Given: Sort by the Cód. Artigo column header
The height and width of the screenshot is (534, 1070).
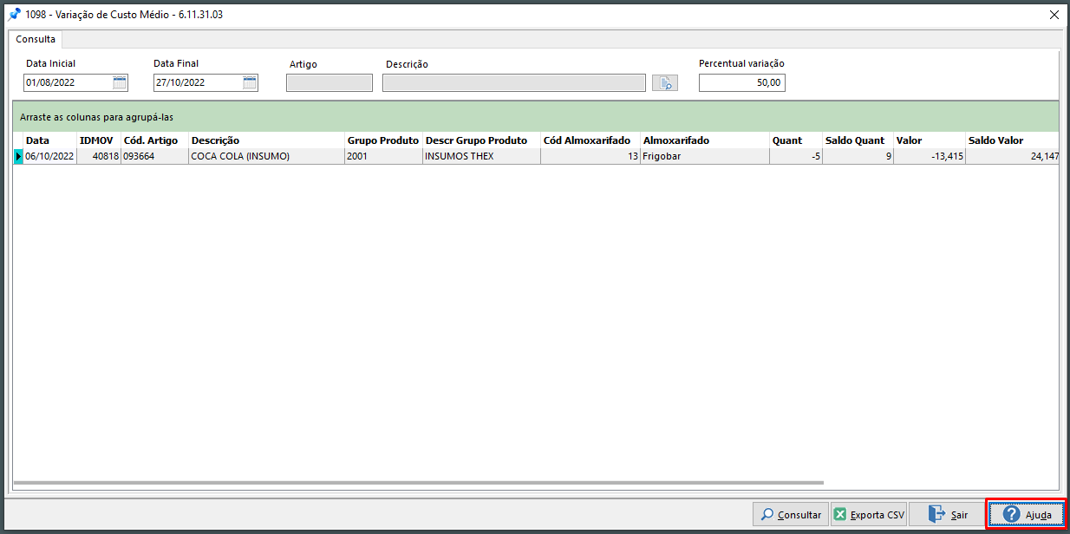Looking at the screenshot, I should pos(154,140).
